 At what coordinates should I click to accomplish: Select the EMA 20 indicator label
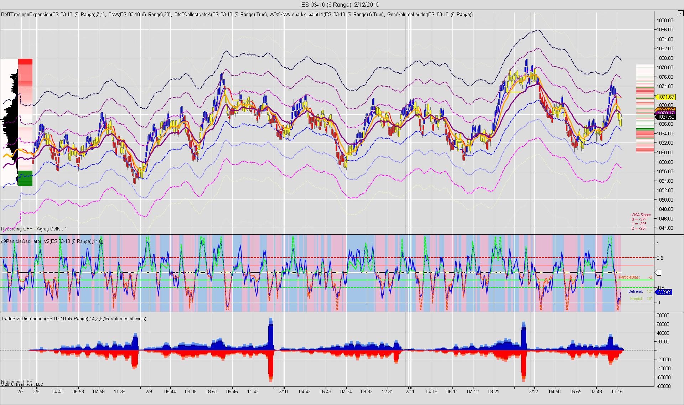coord(140,15)
